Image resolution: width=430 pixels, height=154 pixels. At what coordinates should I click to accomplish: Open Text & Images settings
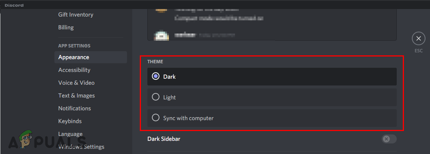point(76,96)
